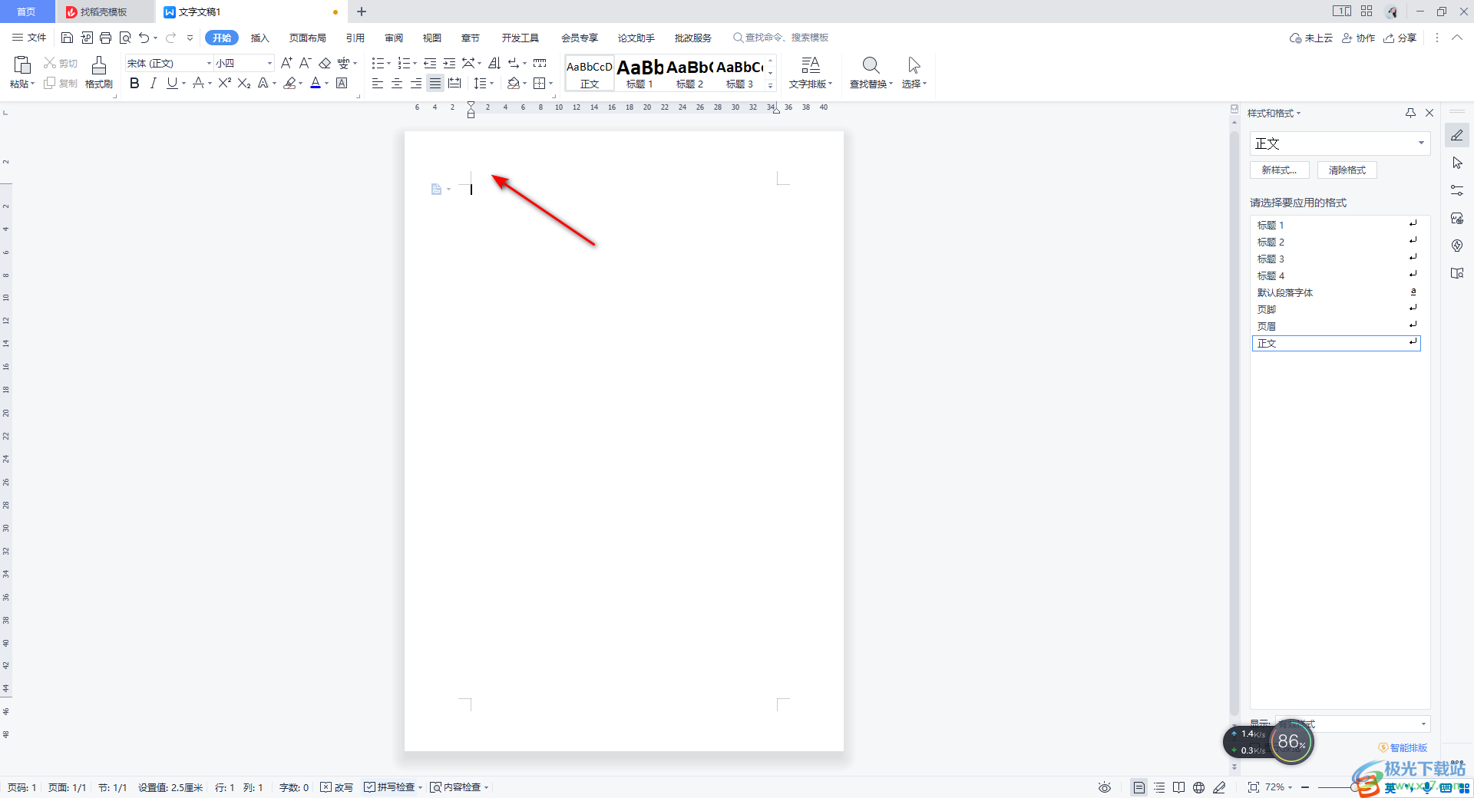The height and width of the screenshot is (798, 1474).
Task: Expand the numbered list dropdown arrow
Action: [415, 64]
